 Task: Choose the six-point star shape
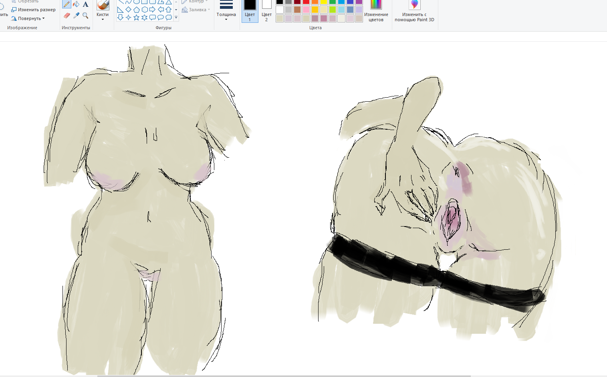click(x=144, y=17)
